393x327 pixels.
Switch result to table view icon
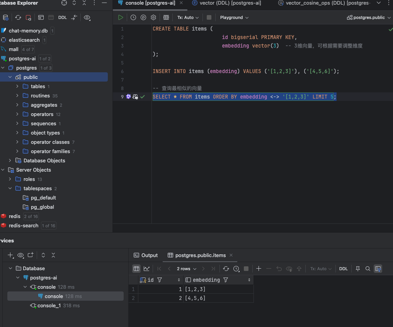(x=136, y=269)
